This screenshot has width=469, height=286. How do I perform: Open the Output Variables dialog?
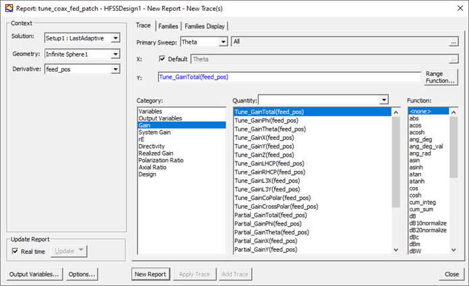pyautogui.click(x=34, y=274)
